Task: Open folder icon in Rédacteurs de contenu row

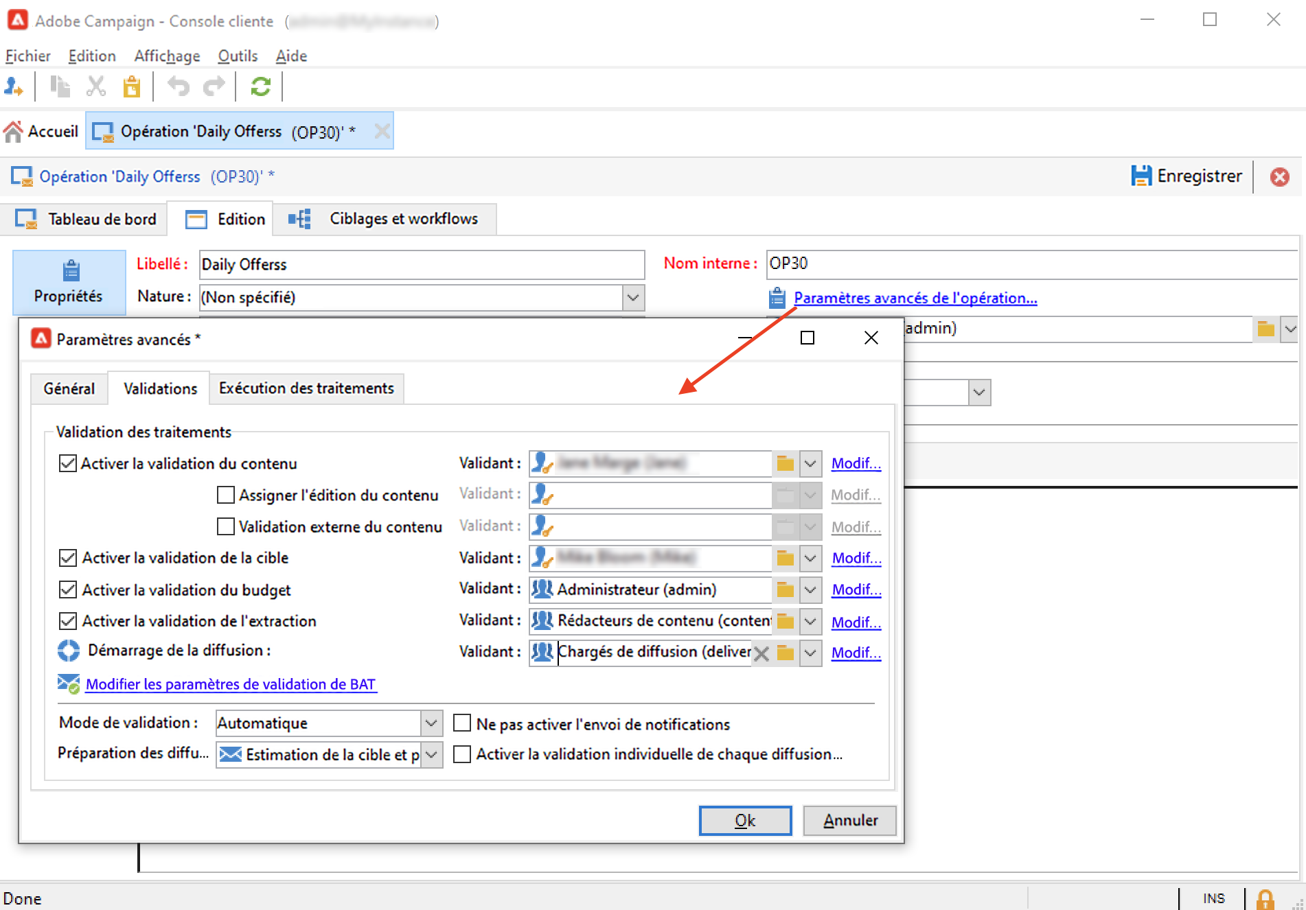Action: click(x=785, y=622)
